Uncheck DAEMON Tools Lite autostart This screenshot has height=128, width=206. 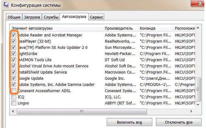[x=14, y=60]
